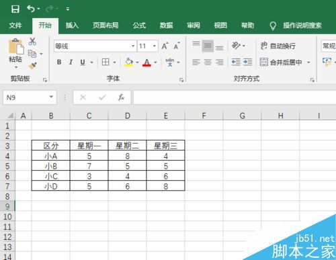This screenshot has width=336, height=260.
Task: Click the formula bar cancel X
Action: click(83, 97)
